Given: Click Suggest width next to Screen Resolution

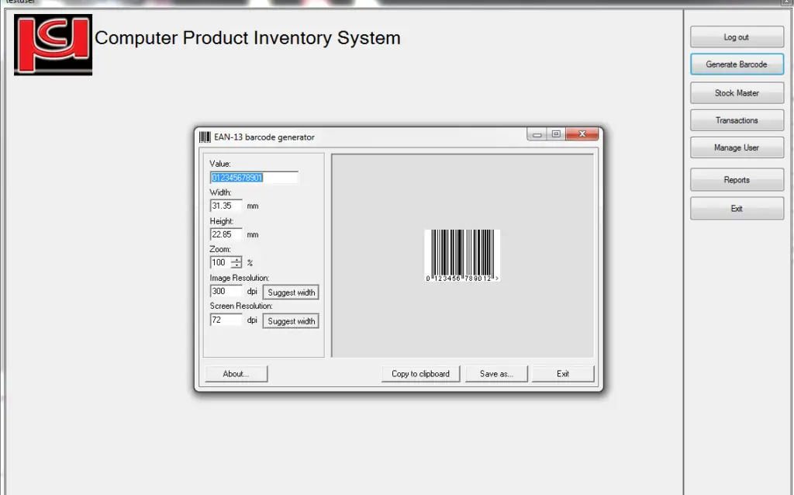Looking at the screenshot, I should click(x=290, y=320).
